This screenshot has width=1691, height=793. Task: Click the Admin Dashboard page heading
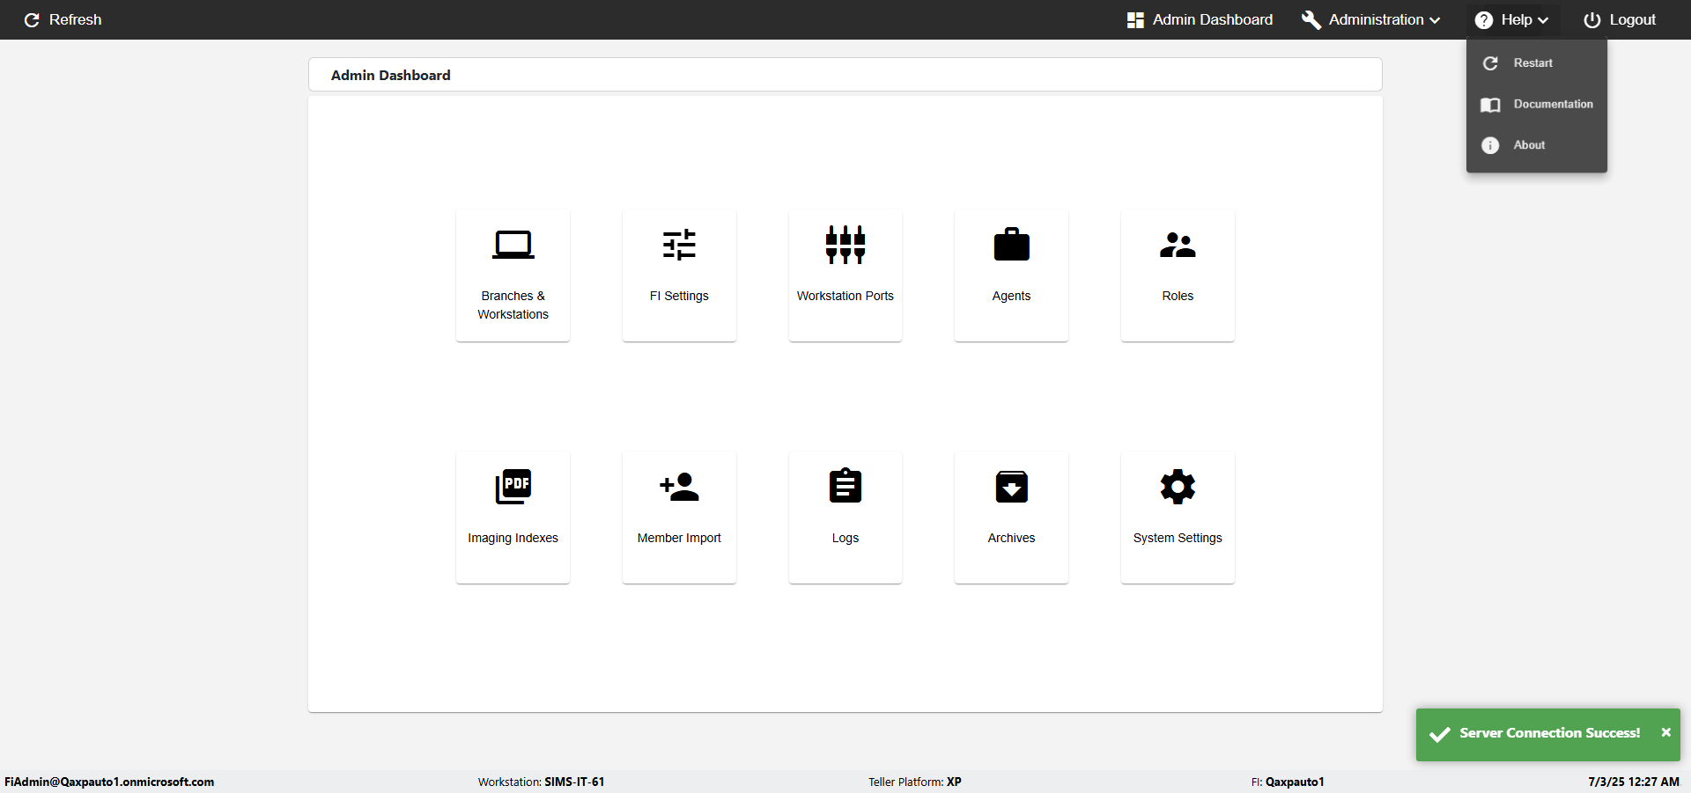click(390, 75)
